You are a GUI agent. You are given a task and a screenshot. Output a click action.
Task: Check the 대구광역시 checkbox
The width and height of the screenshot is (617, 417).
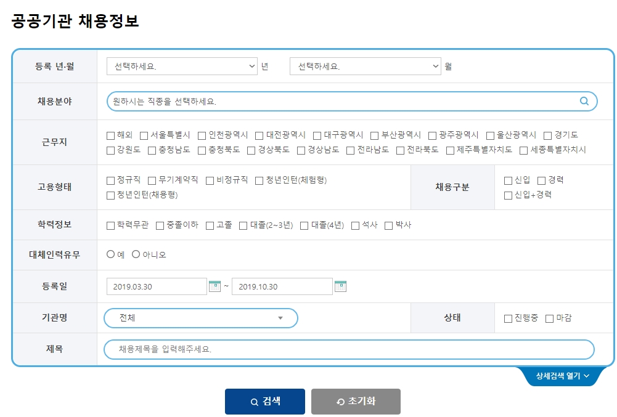point(317,136)
